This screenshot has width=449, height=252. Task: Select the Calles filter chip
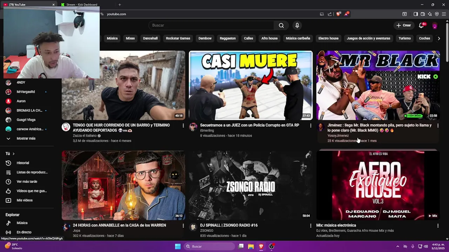coord(248,38)
